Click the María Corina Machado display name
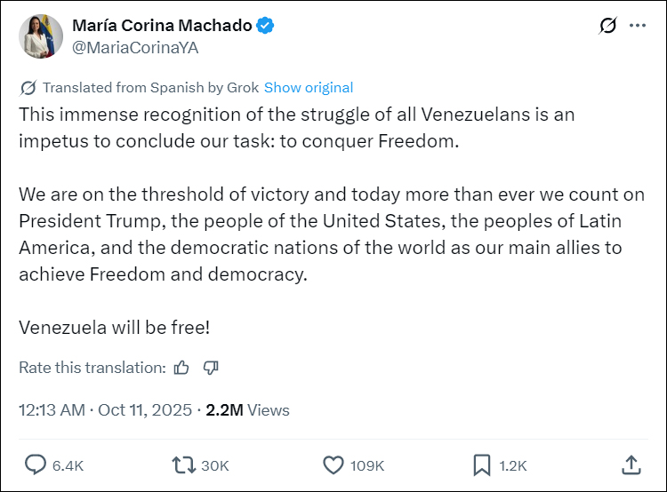Screen dimensions: 667x492 161,26
